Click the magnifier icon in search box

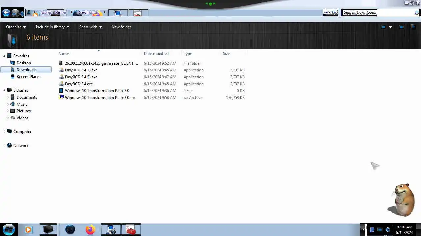(x=417, y=13)
